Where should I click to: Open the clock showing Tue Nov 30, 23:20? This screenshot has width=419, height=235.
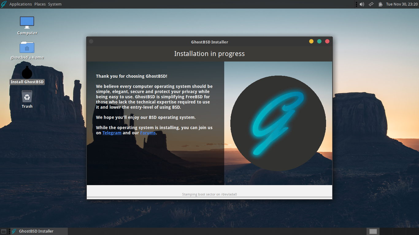[402, 4]
